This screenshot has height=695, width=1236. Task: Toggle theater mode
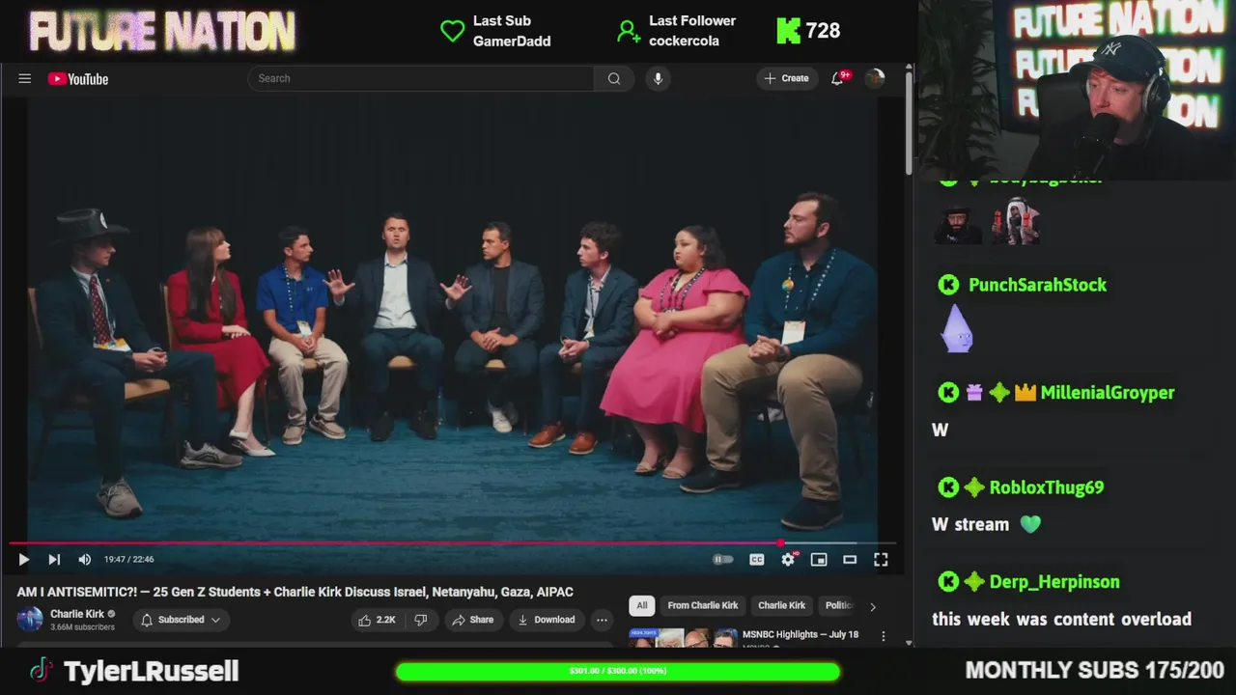pos(850,559)
